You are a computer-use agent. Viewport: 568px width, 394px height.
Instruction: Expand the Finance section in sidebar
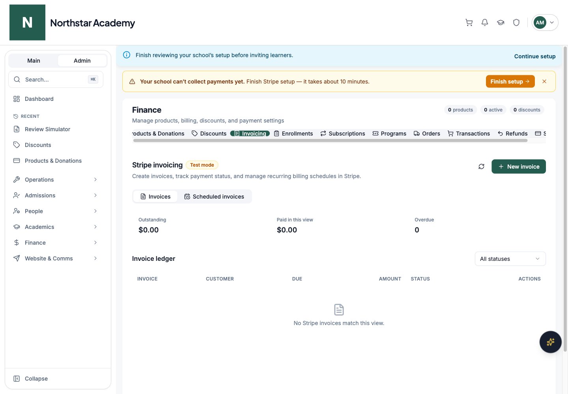coord(56,243)
